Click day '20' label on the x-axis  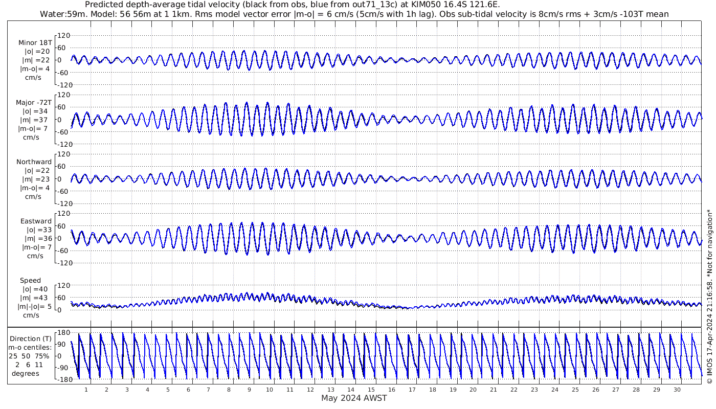[x=473, y=390]
